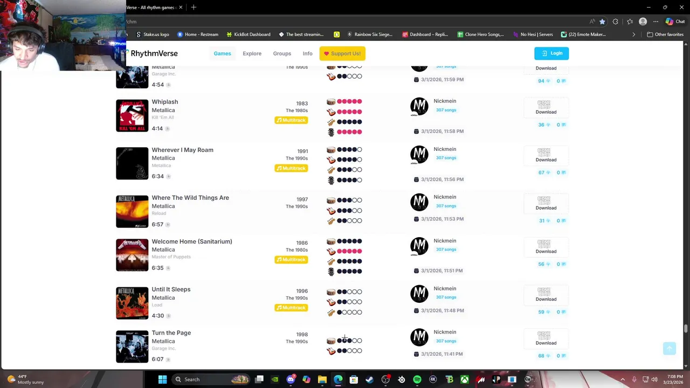Click the vocals icon in the Whiplash row
Viewport: 690px width, 388px height.
coord(331,132)
